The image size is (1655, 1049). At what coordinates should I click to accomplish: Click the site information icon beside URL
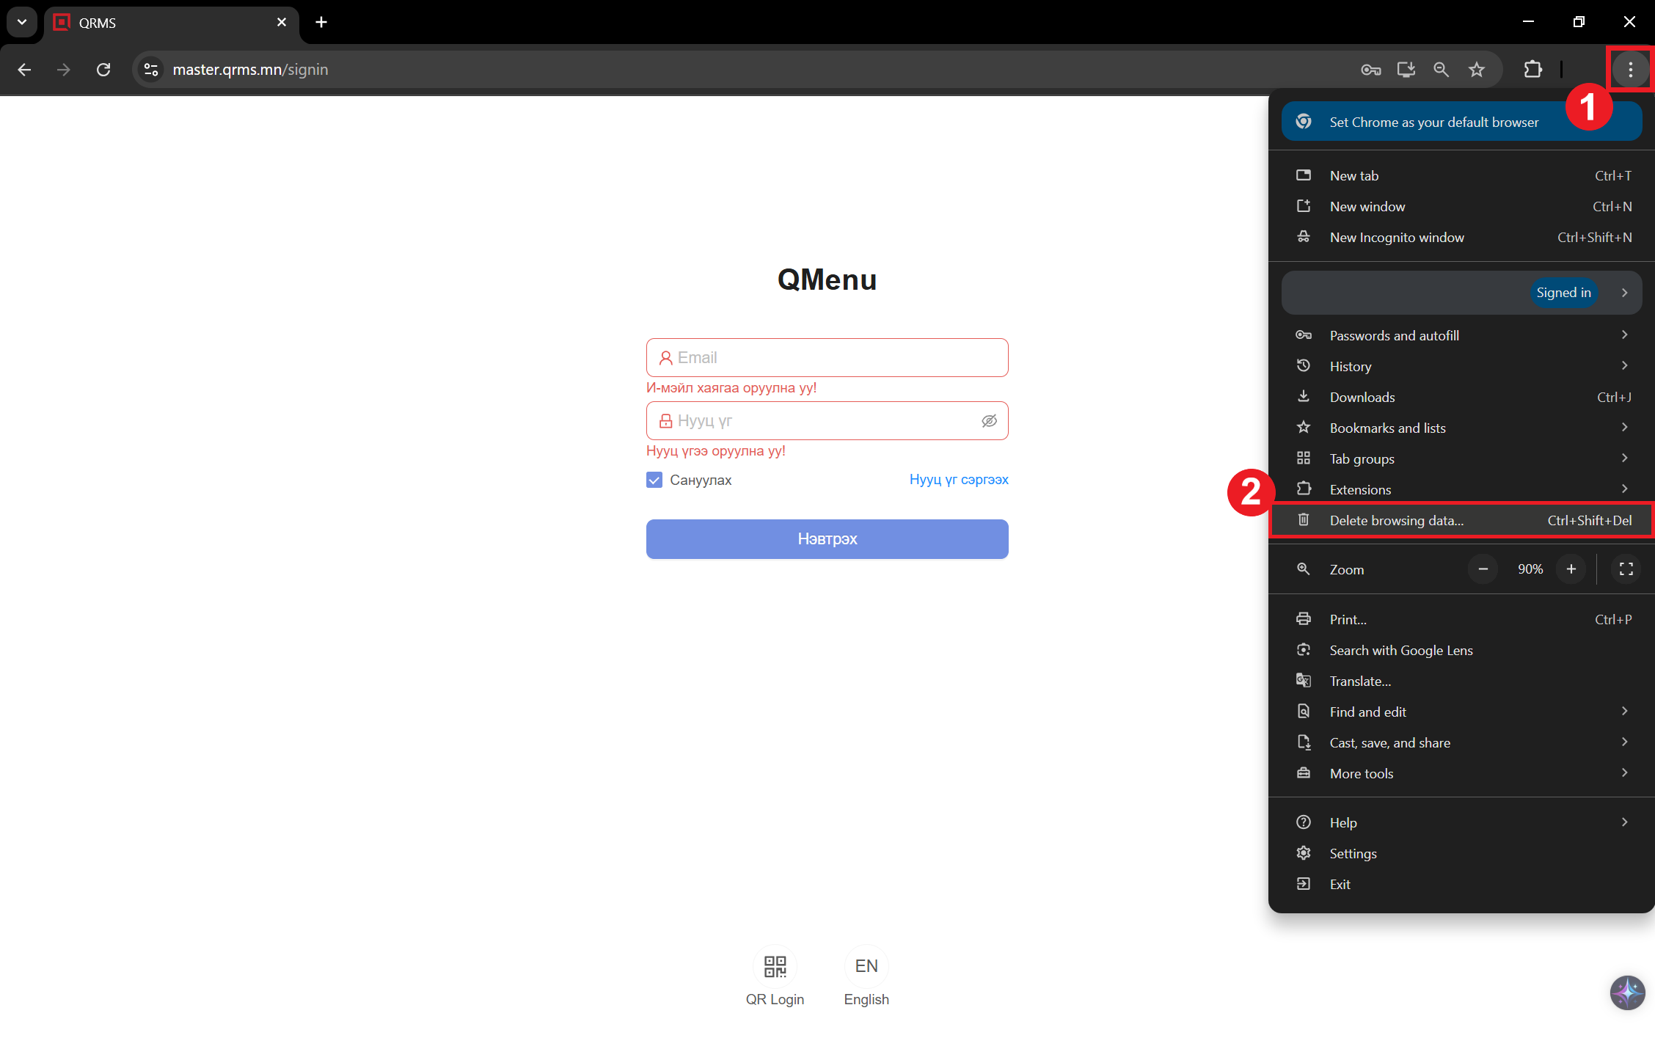[151, 70]
